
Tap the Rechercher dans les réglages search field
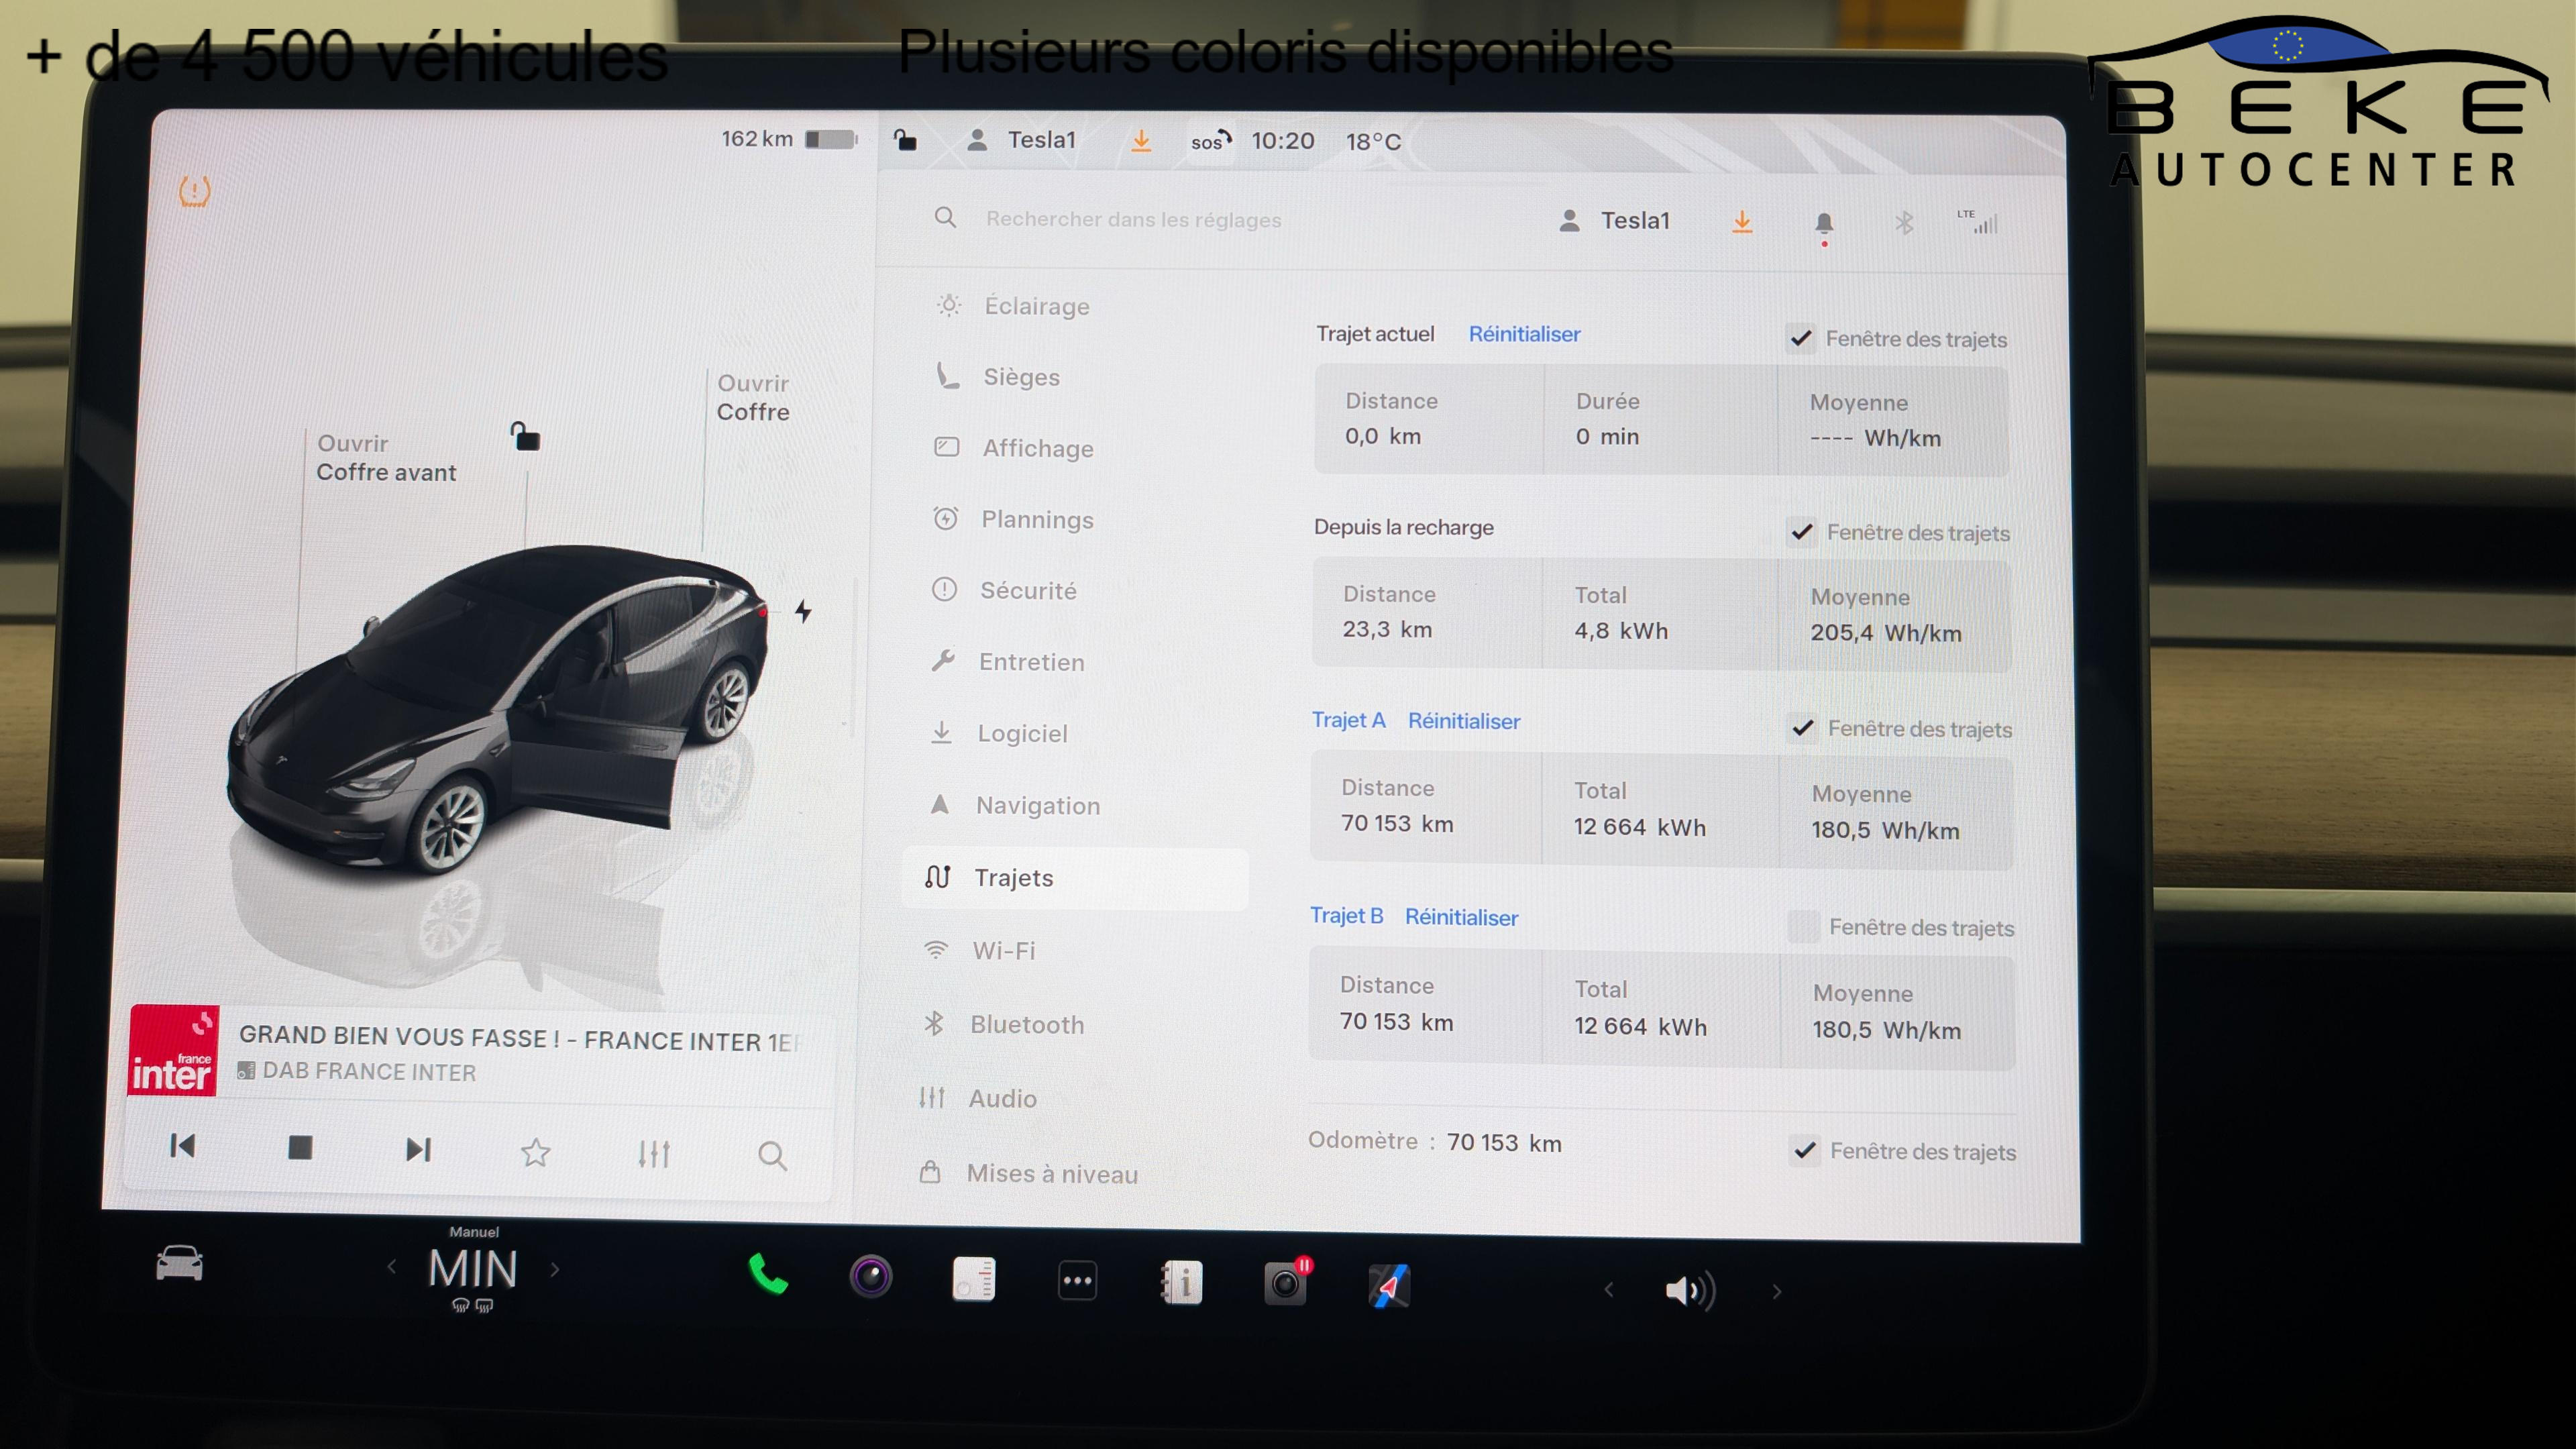(x=1133, y=219)
